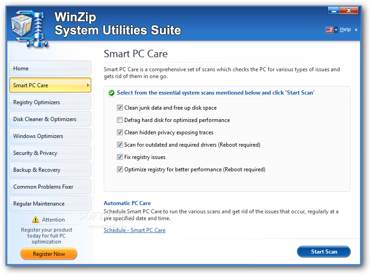Uncheck Fix registry issues option

pyautogui.click(x=120, y=157)
